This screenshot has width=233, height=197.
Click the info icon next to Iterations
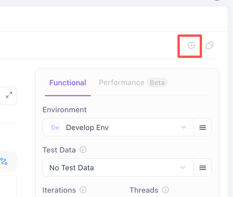tap(83, 190)
